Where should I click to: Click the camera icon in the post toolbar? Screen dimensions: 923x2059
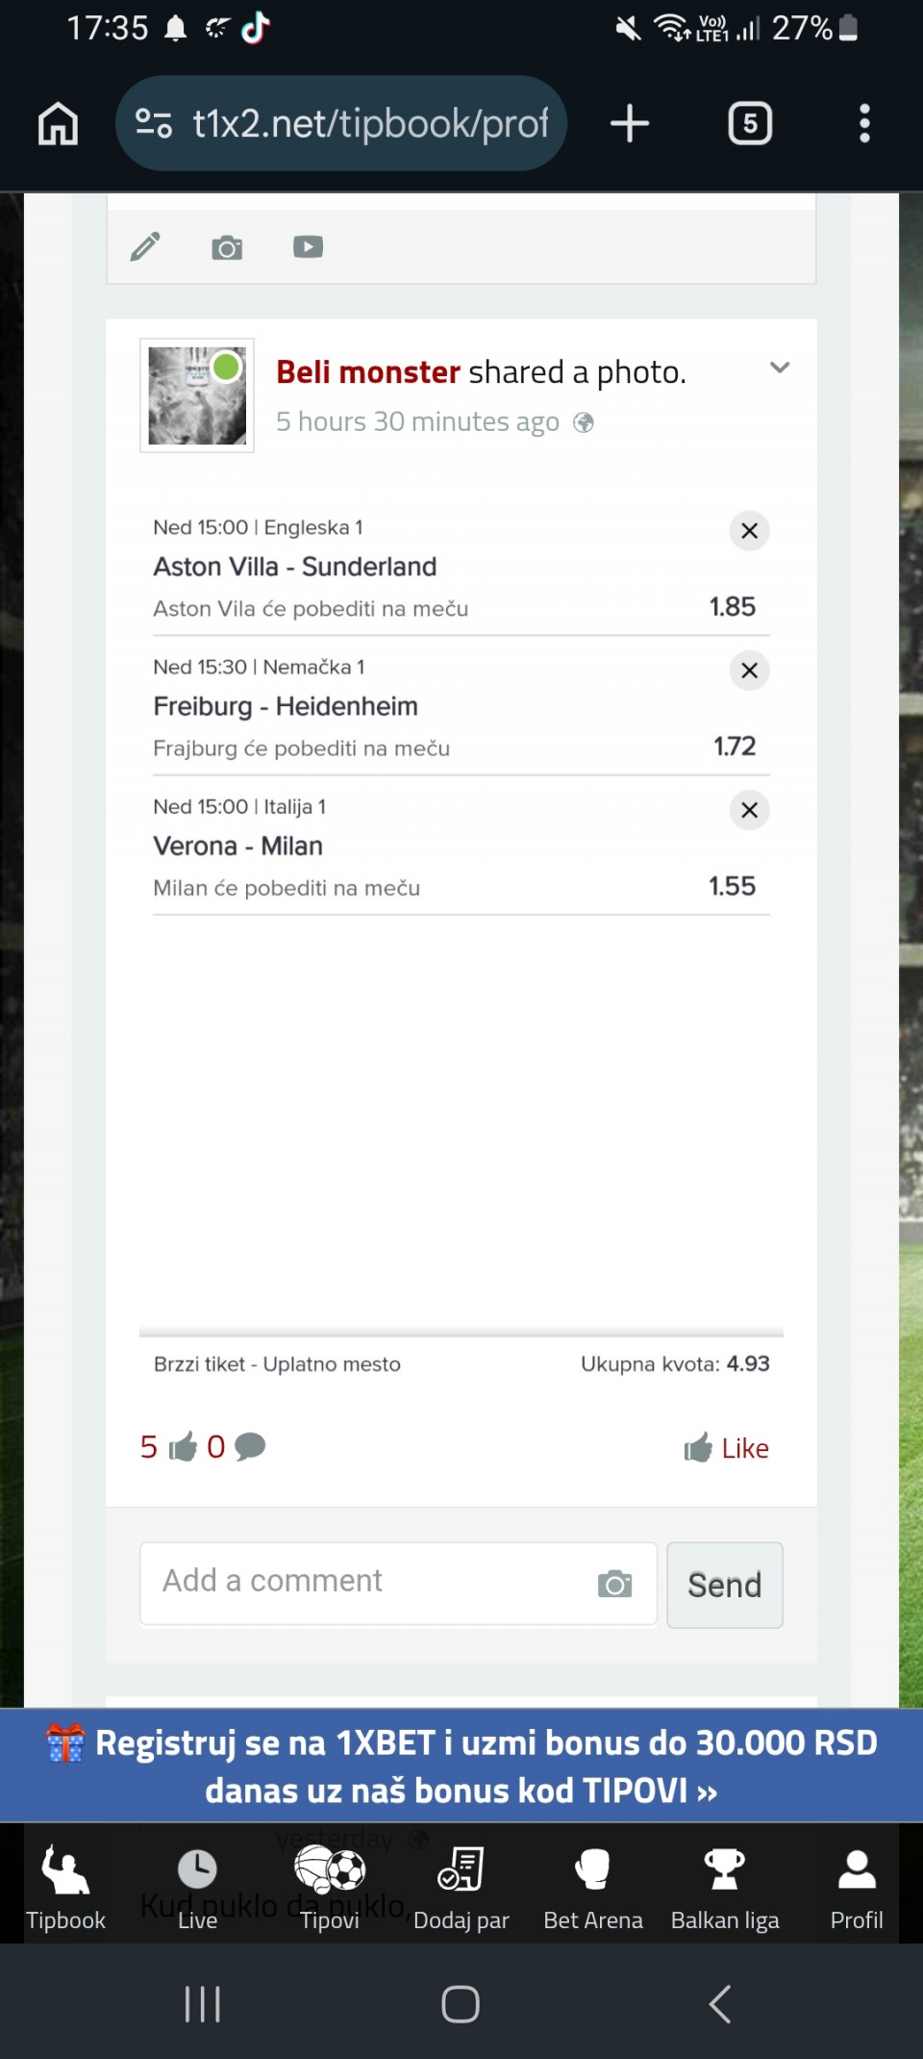click(x=227, y=247)
